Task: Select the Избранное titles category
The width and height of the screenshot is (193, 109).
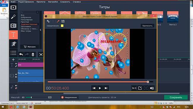Action: (x=26, y=17)
